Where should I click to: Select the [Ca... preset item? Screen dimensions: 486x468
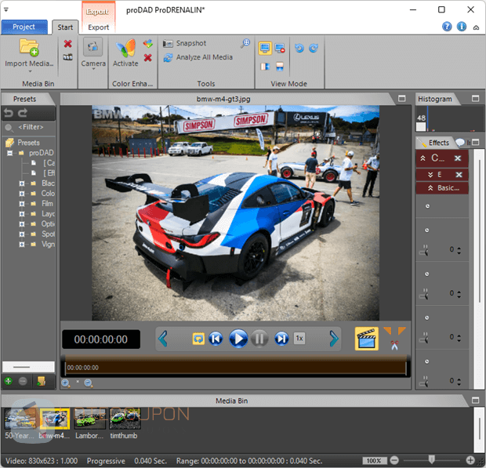pos(43,163)
